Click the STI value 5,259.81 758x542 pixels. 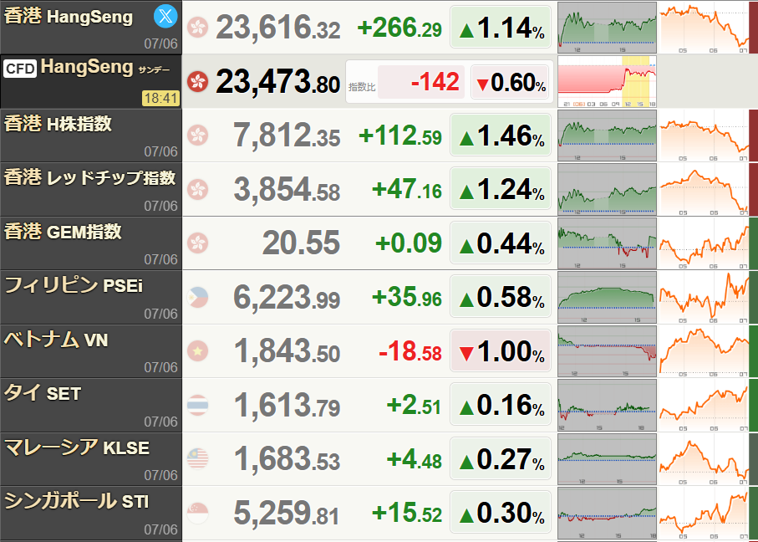[287, 513]
